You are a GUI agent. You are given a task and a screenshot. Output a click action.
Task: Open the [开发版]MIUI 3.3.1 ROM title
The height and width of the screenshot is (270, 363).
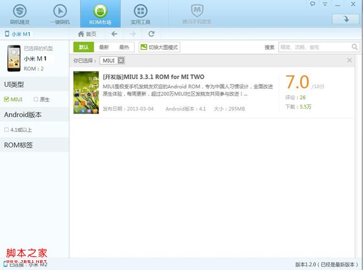click(x=153, y=77)
